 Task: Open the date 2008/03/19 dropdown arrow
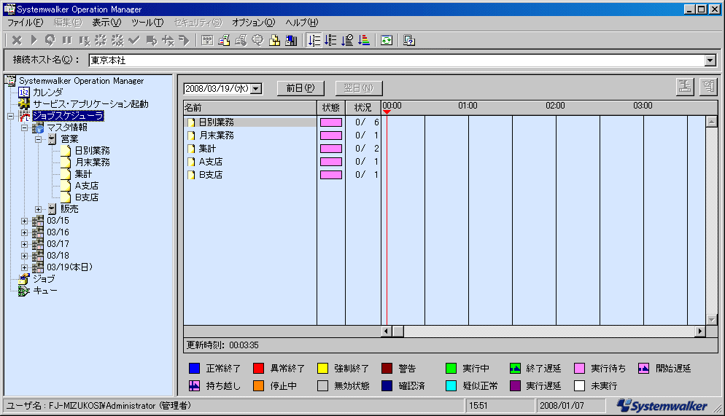click(x=256, y=88)
